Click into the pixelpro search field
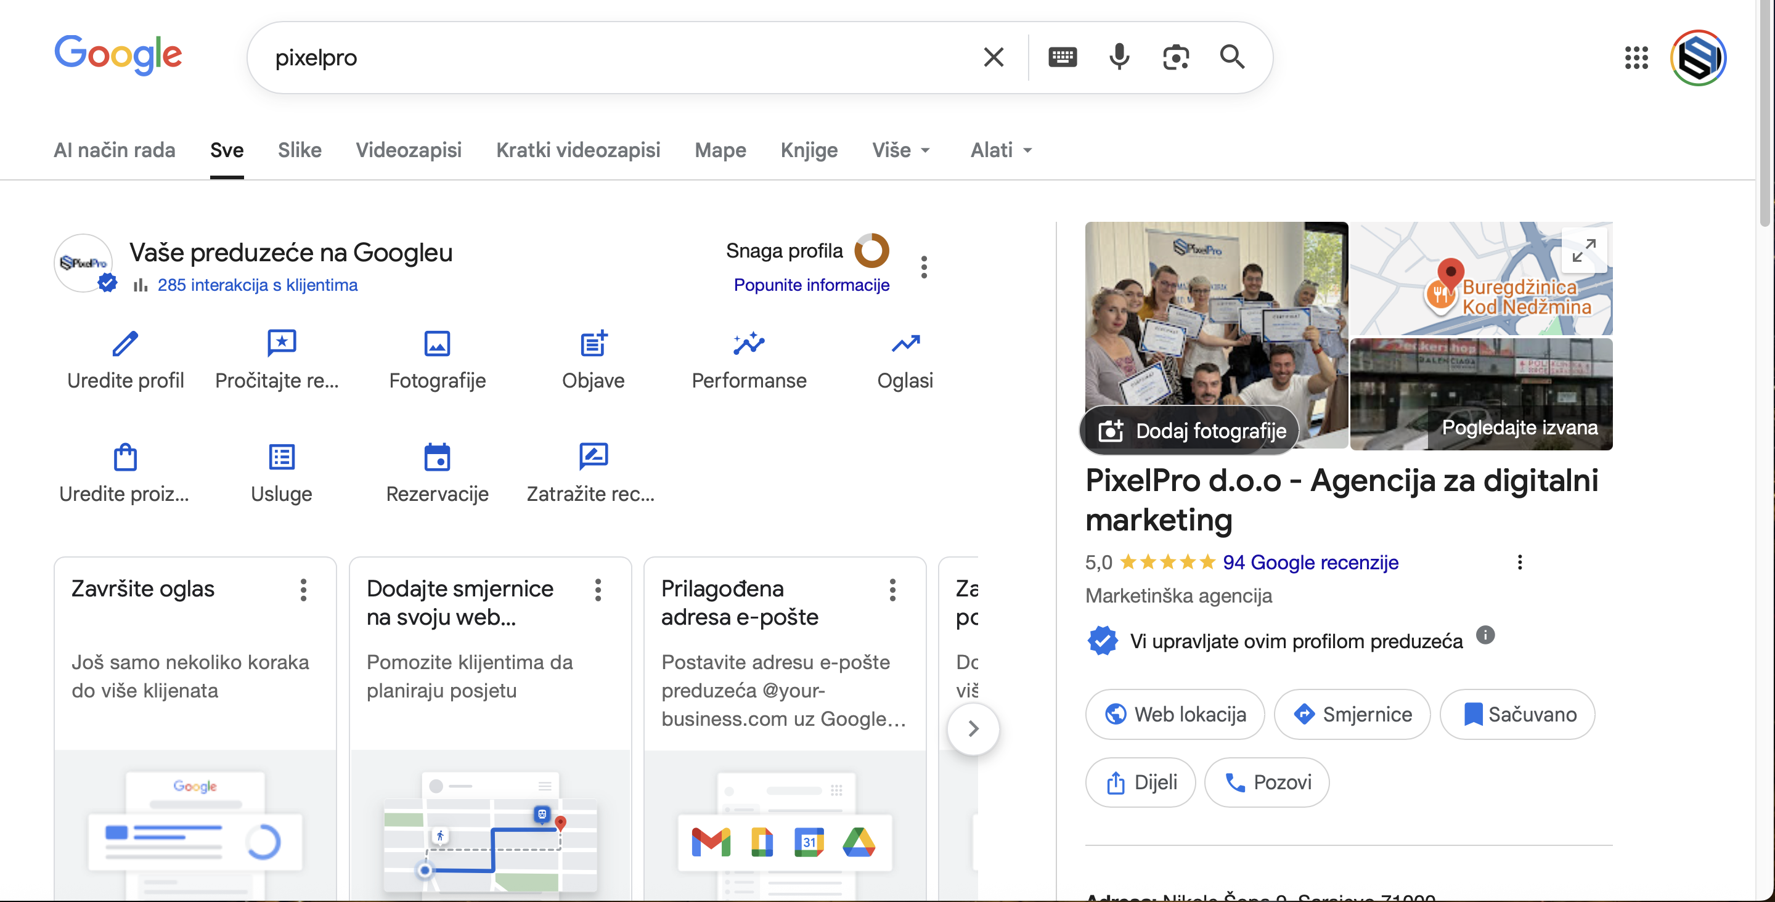 coord(620,57)
